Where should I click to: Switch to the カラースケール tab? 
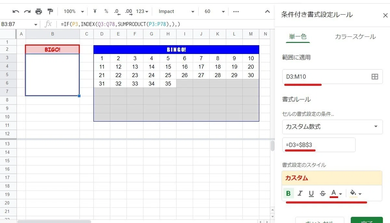pos(355,37)
